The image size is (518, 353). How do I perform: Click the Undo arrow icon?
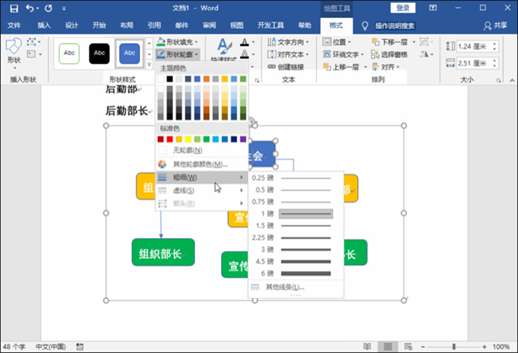click(30, 8)
